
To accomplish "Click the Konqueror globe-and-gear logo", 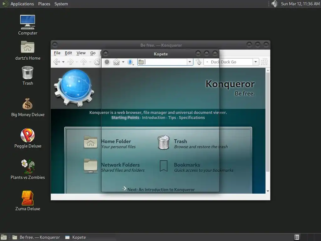I will click(x=74, y=88).
